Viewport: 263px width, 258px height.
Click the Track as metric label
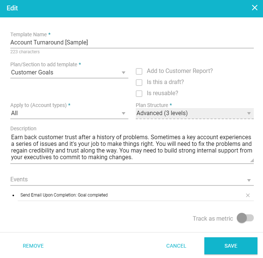[213, 218]
